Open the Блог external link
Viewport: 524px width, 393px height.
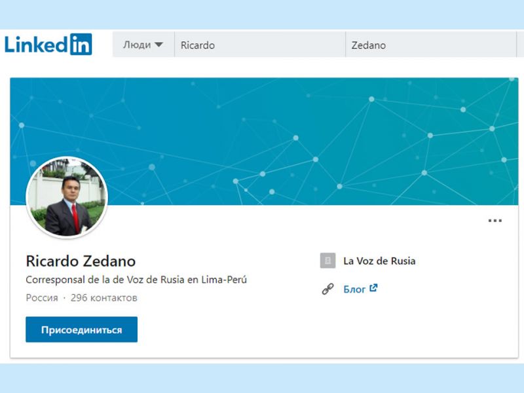click(360, 289)
